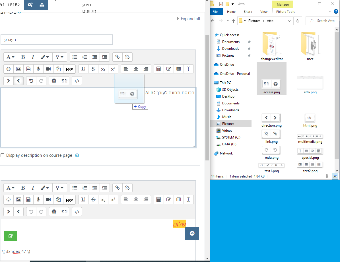Switch Explorer to large thumbnails view
This screenshot has height=262, width=340.
click(335, 176)
